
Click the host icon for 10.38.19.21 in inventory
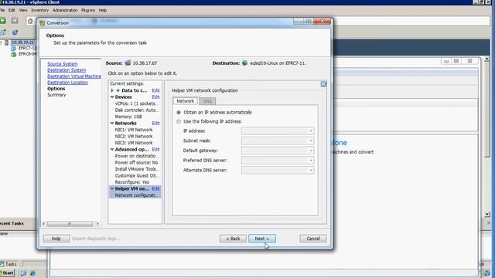[6, 42]
